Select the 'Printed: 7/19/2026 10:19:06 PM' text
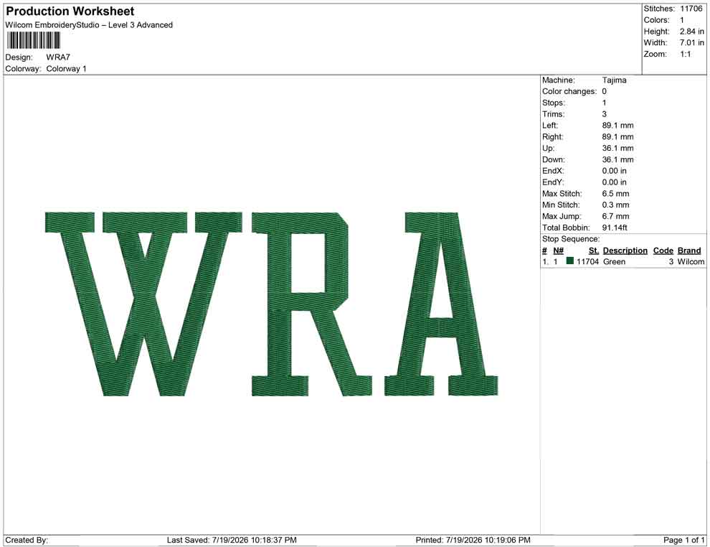 (x=473, y=541)
